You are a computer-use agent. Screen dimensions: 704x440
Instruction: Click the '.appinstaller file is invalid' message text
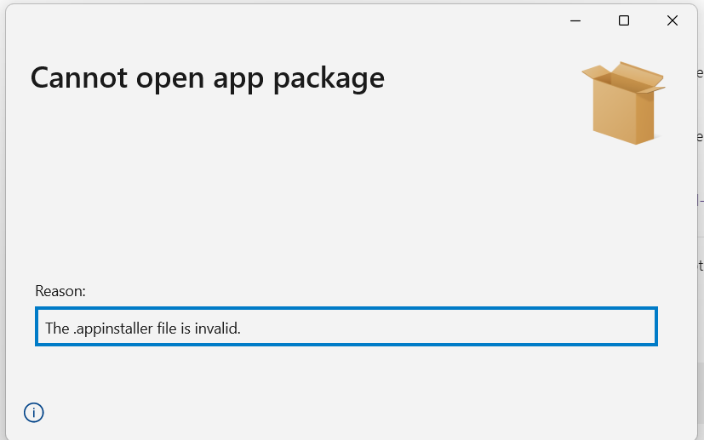click(x=157, y=329)
